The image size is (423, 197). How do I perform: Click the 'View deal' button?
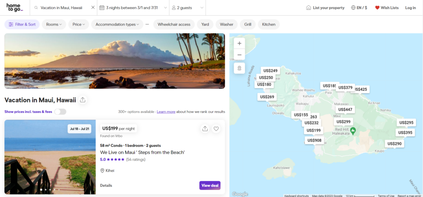[210, 185]
